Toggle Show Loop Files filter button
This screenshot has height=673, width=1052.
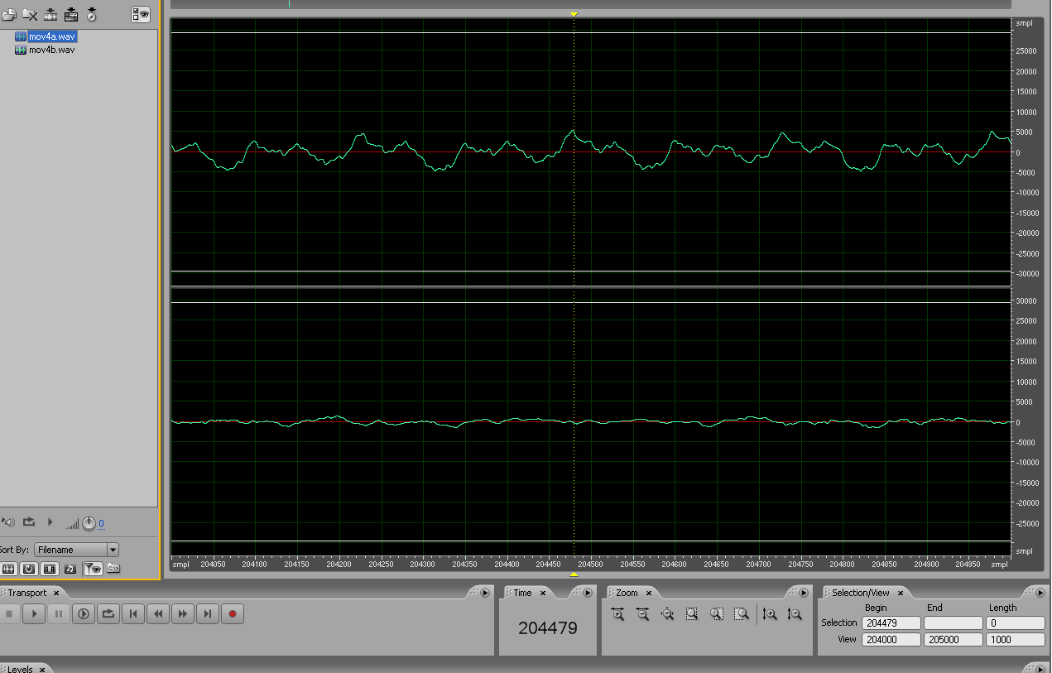click(x=29, y=569)
